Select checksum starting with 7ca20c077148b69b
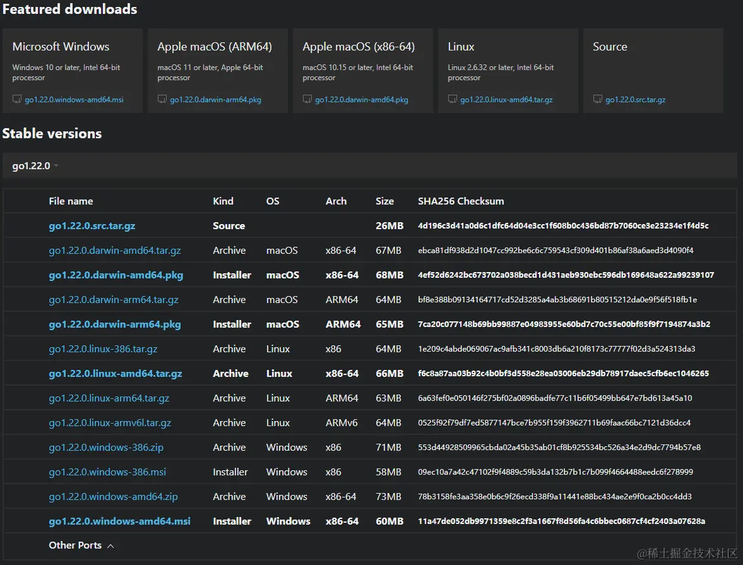Screen dimensions: 743x565 (564, 324)
